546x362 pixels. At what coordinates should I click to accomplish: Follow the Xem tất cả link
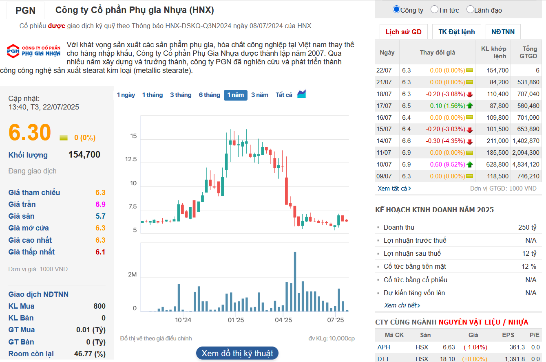[394, 188]
